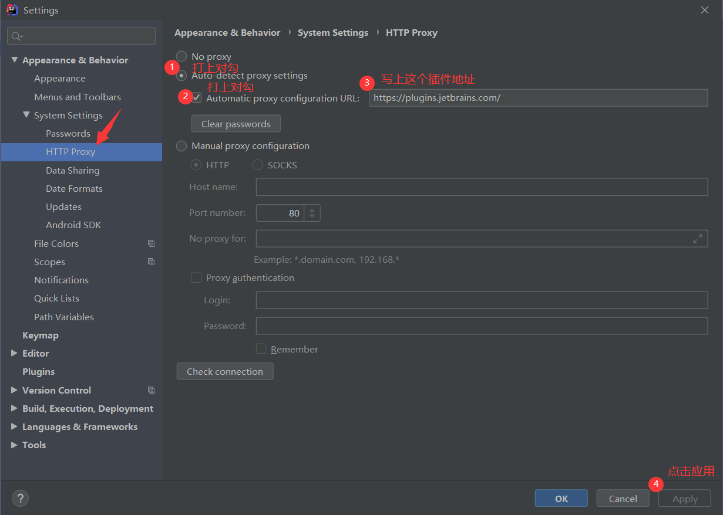Viewport: 723px width, 515px height.
Task: Click the Clear passwords button
Action: coord(236,124)
